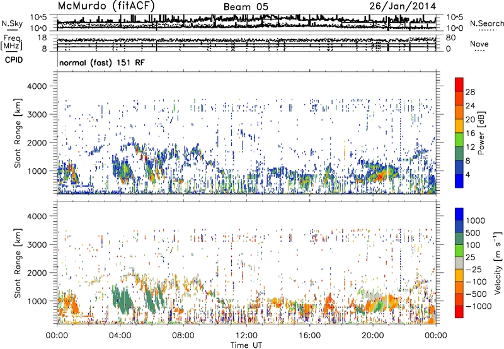This screenshot has height=349, width=504.
Task: Click the 'Freq. [MHz]' axis label
Action: coord(12,43)
